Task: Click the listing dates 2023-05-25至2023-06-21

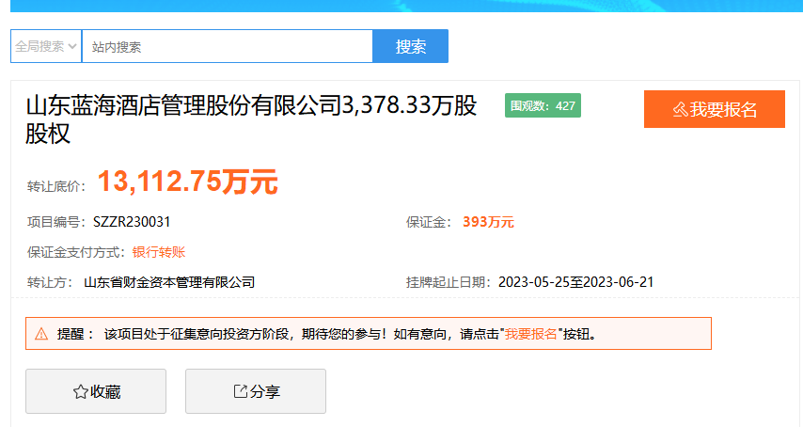Action: tap(575, 282)
